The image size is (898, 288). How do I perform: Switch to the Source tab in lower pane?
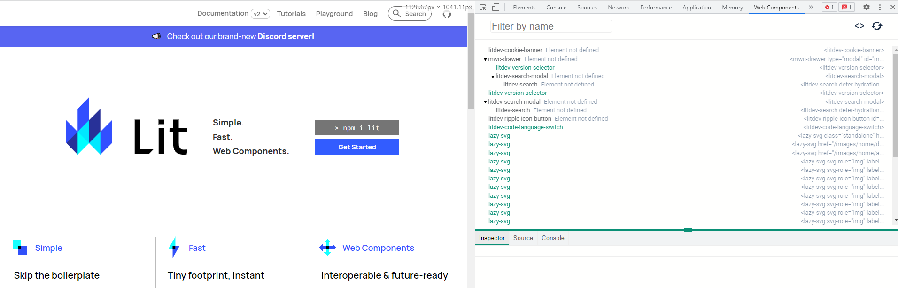523,238
